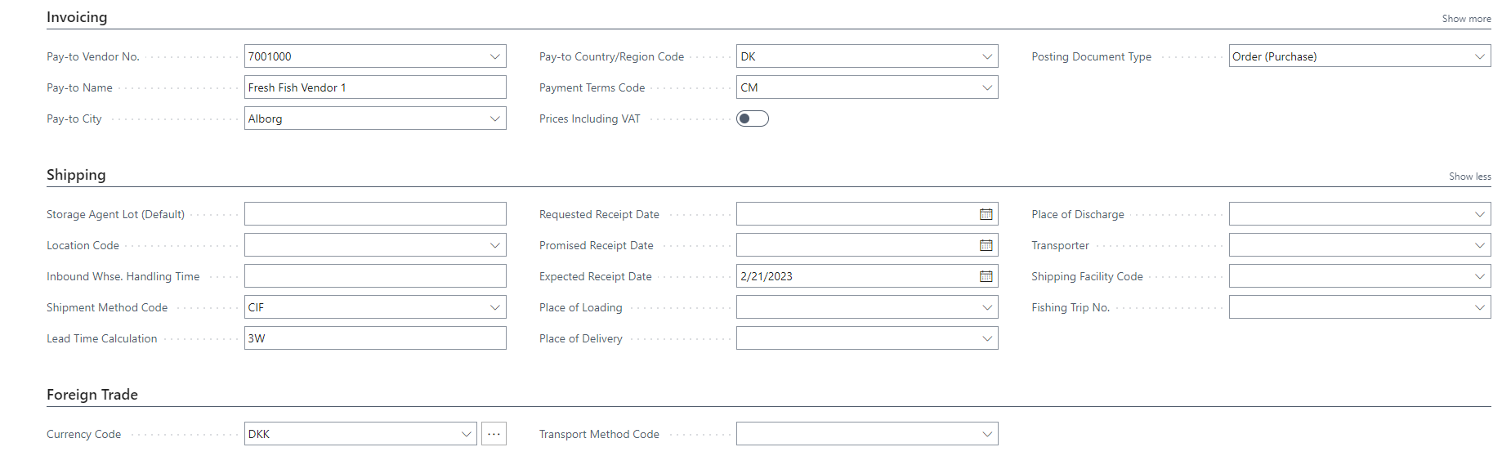Collapse the Invoicing section header

point(77,17)
